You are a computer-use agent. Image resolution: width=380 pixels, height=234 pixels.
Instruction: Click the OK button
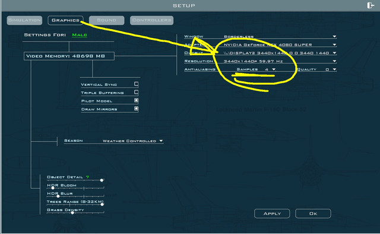pyautogui.click(x=313, y=214)
